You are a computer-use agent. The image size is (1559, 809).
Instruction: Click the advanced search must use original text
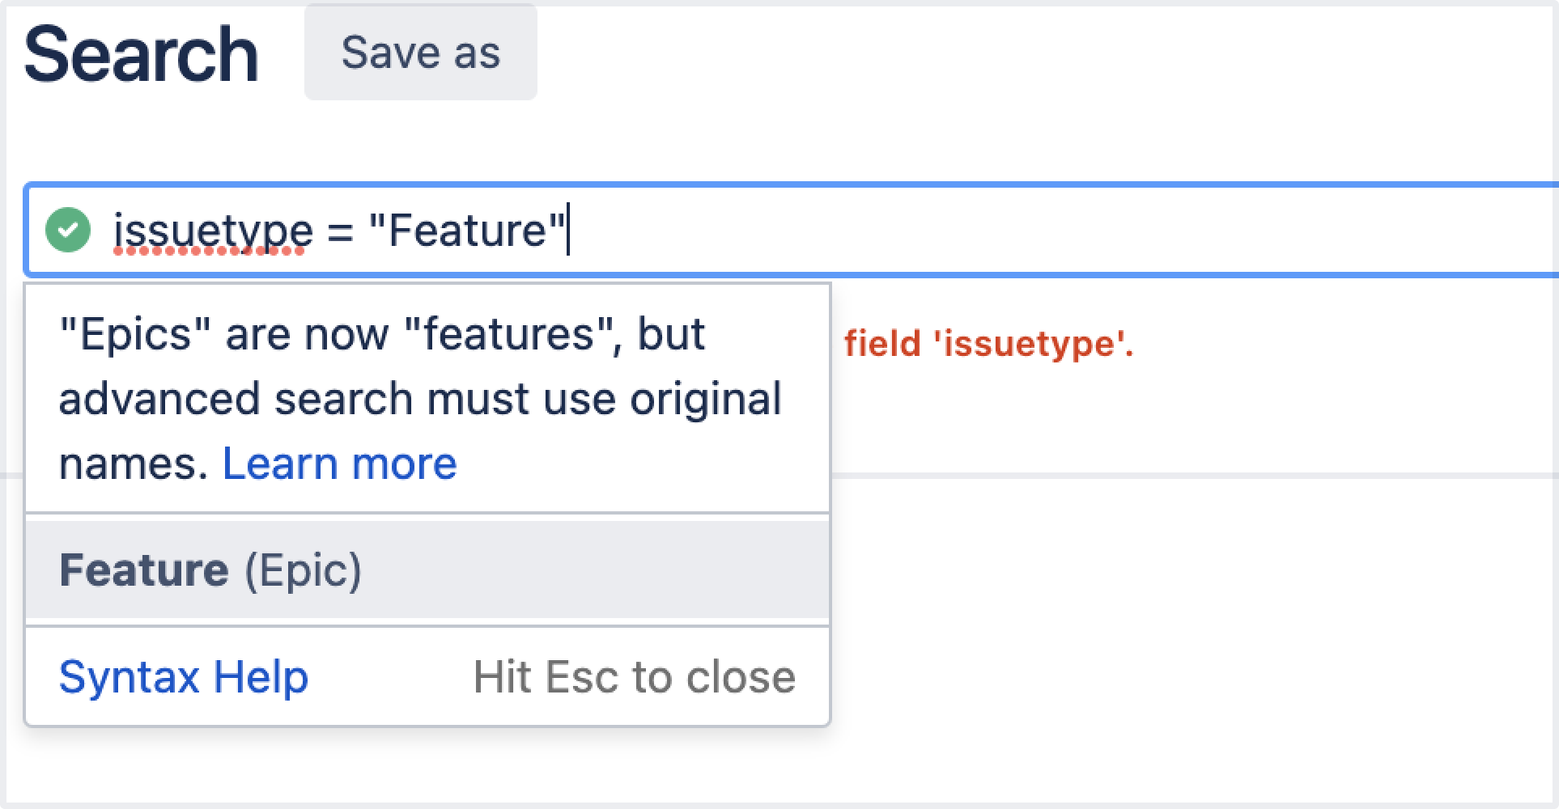(420, 399)
